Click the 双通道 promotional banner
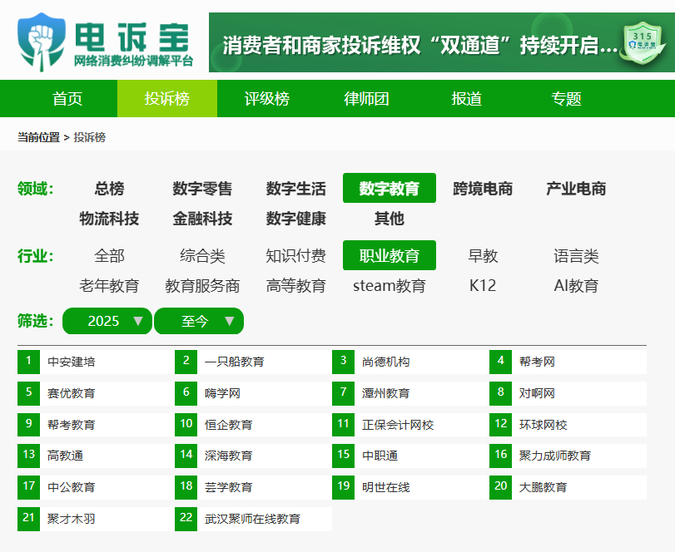This screenshot has width=675, height=552. click(442, 42)
